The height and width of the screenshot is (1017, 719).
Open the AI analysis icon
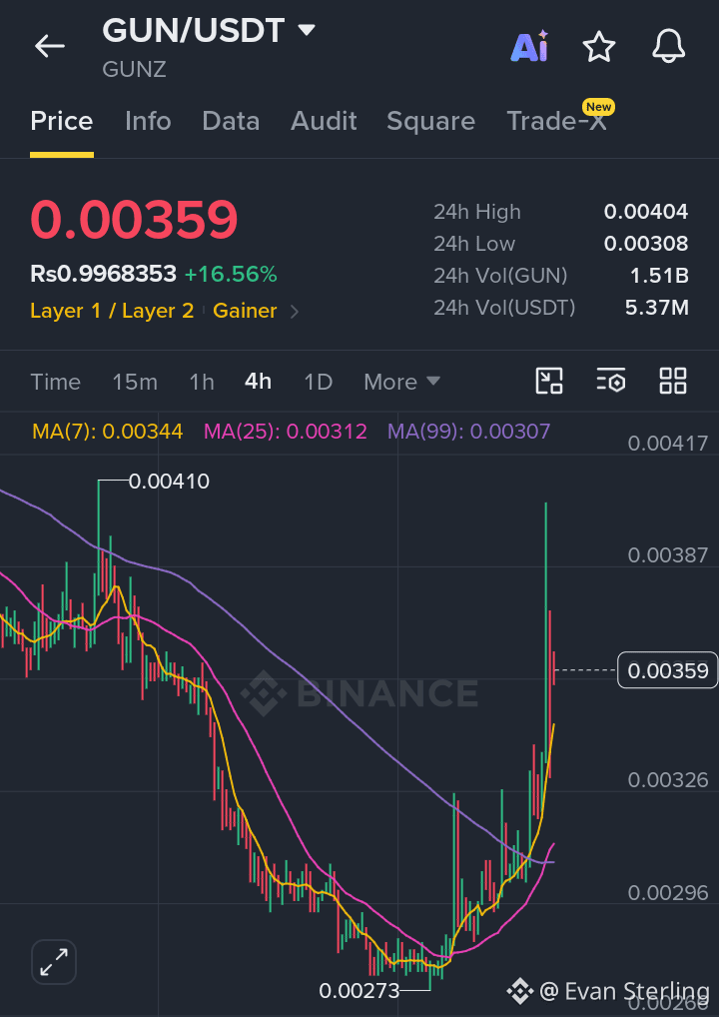coord(529,47)
